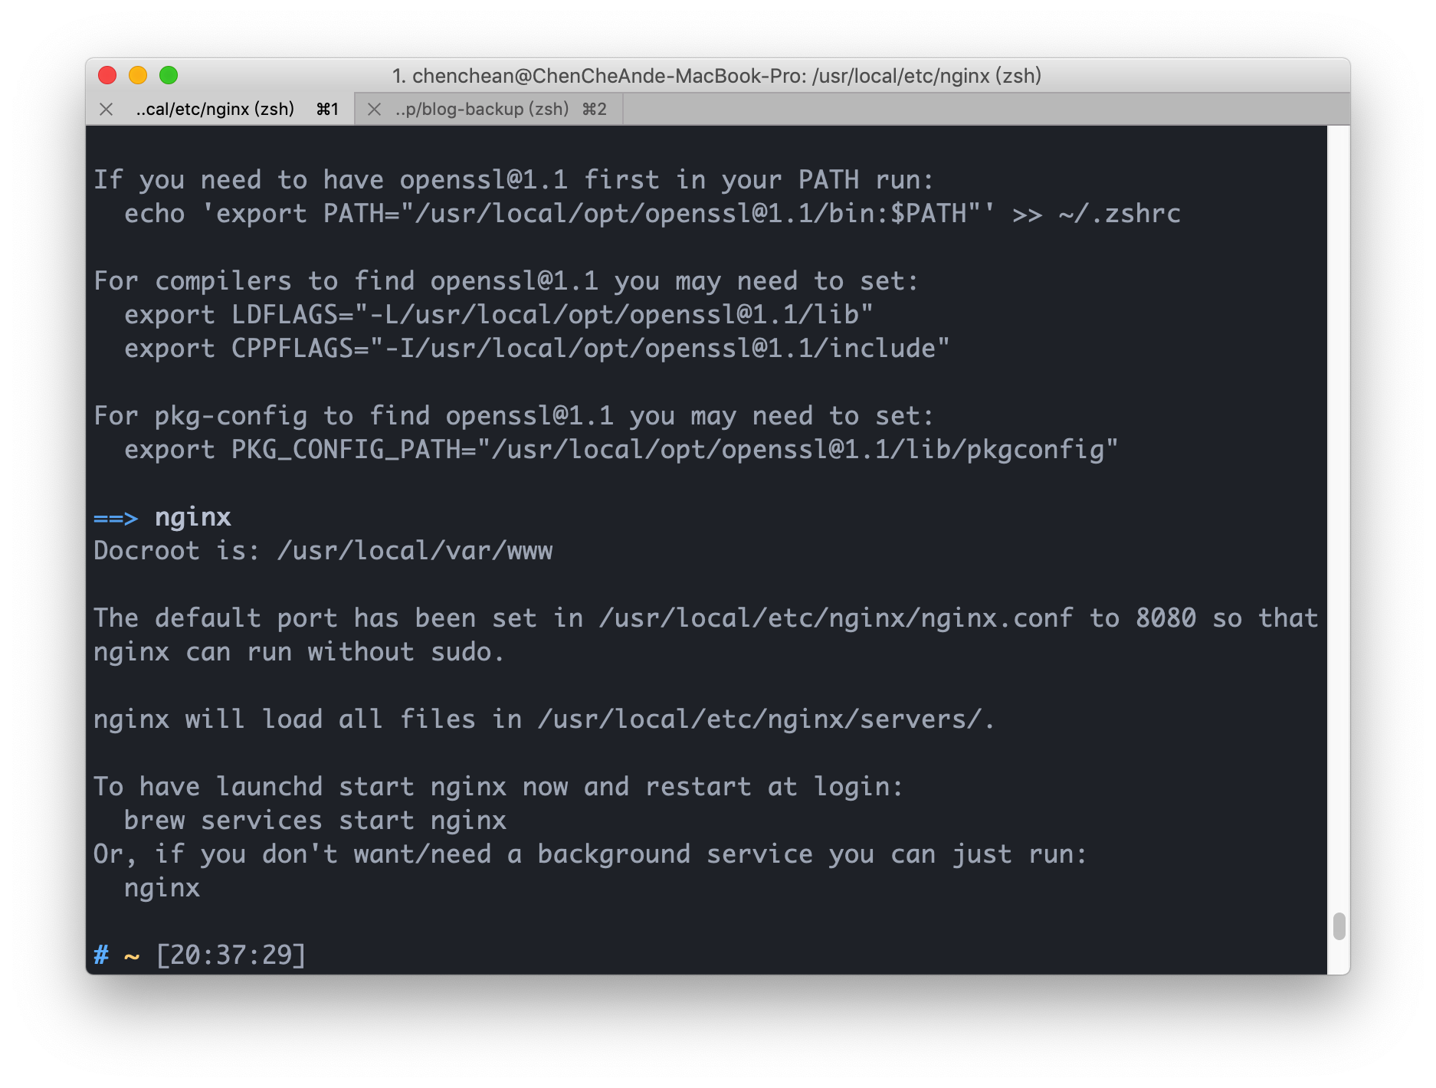Click the /usr/local/etc/nginx/nginx.conf path

click(x=836, y=618)
